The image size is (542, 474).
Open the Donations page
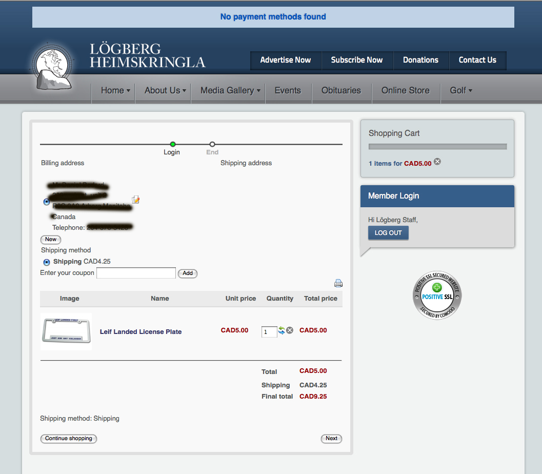420,60
